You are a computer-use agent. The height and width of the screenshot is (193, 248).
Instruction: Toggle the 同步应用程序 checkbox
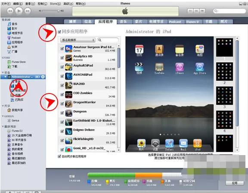click(59, 32)
